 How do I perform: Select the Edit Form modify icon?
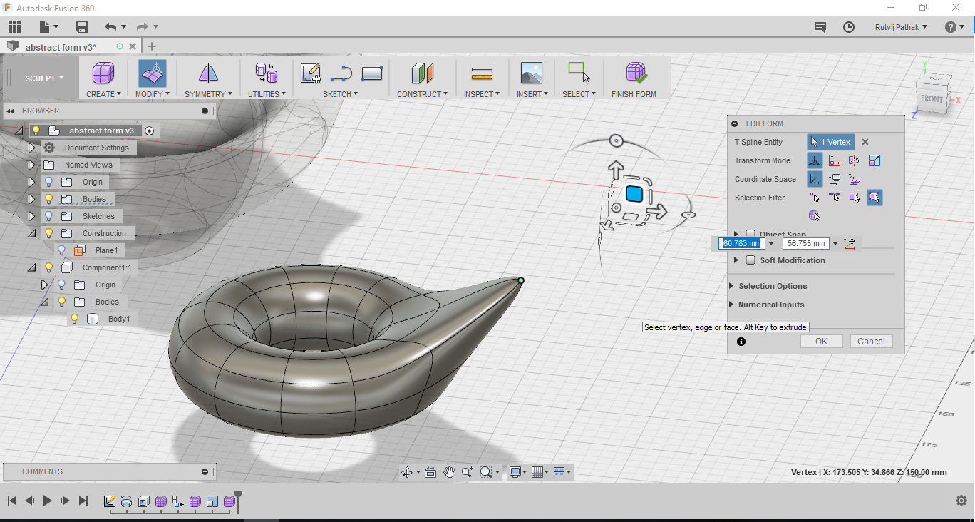pyautogui.click(x=152, y=73)
